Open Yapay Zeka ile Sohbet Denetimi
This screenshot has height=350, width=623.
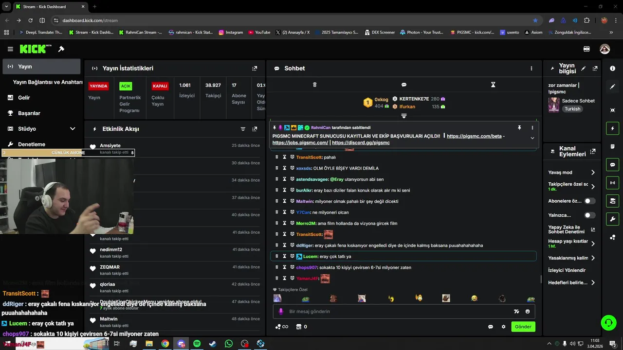pyautogui.click(x=571, y=229)
